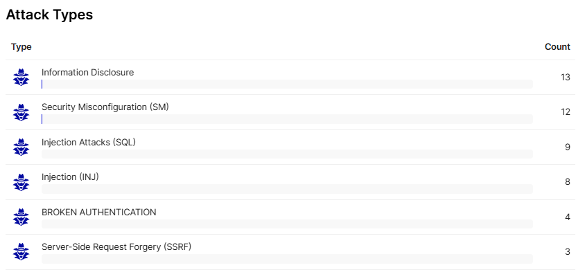Select the Injection Attacks (SQL) label
This screenshot has height=270, width=585.
click(89, 142)
